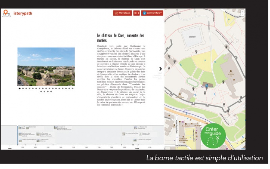Open La forteresse remparts timeline entry
The width and height of the screenshot is (270, 169).
[x=27, y=135]
